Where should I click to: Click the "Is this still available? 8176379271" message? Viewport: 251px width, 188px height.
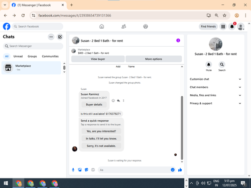coord(101,114)
